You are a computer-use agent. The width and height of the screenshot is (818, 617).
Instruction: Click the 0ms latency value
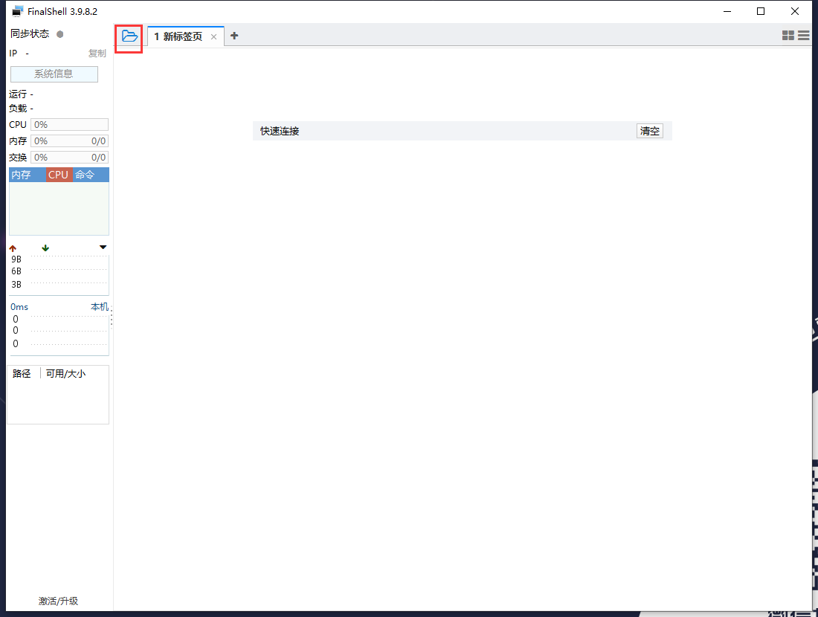[19, 307]
